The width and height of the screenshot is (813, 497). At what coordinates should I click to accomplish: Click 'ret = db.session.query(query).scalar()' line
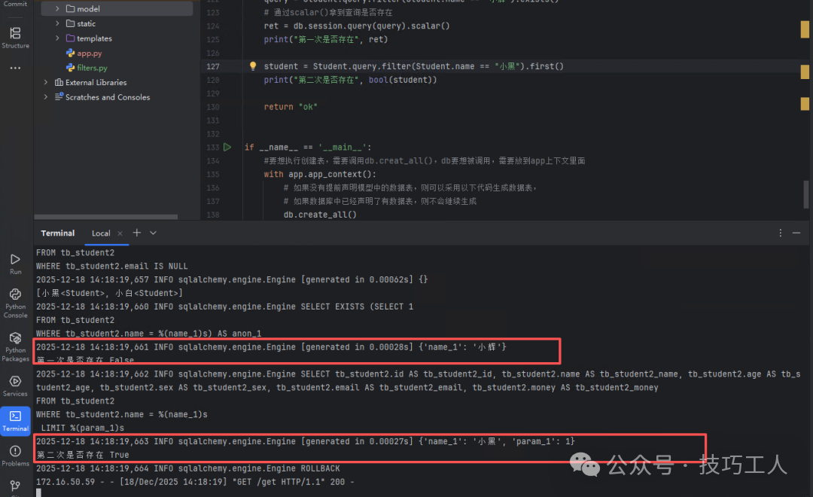[x=357, y=26]
